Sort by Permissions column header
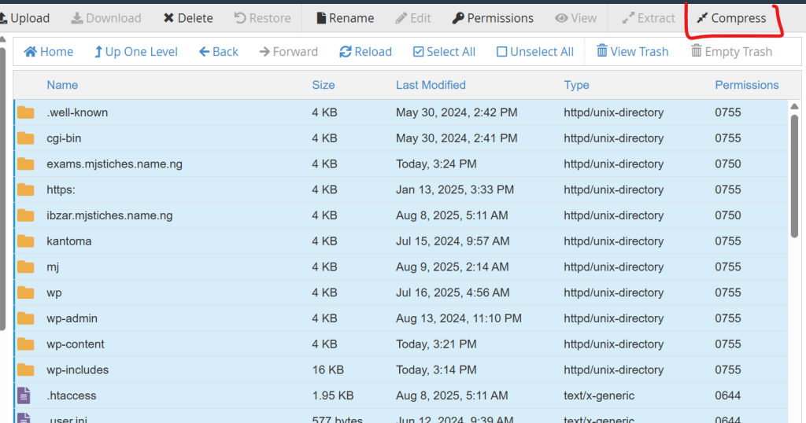The height and width of the screenshot is (423, 806). click(746, 85)
